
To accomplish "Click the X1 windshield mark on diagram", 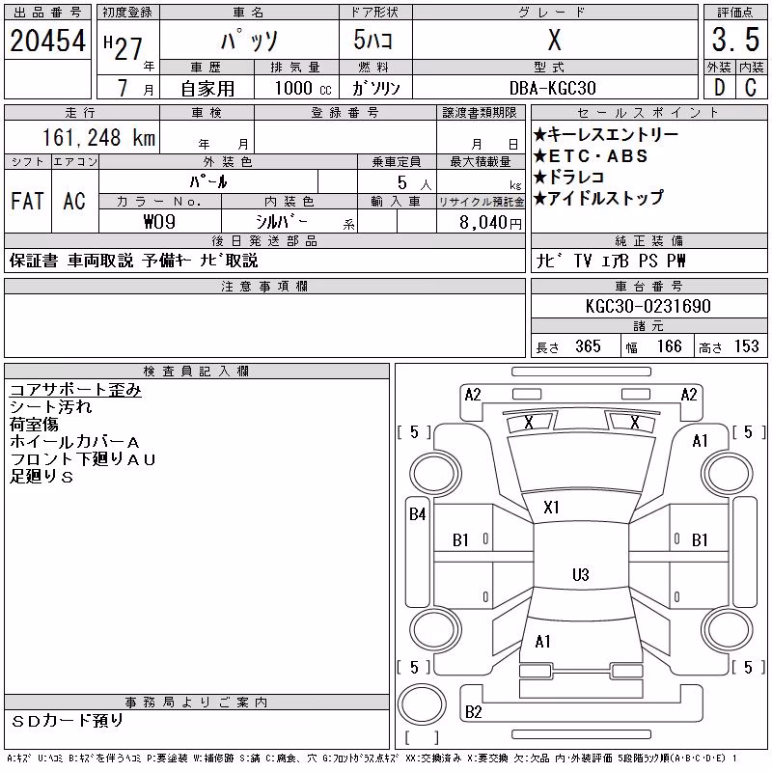I will click(551, 508).
